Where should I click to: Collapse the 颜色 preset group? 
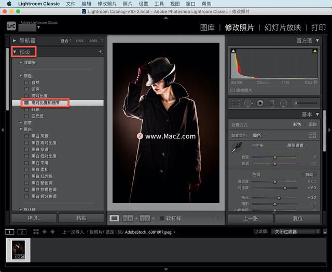point(21,76)
